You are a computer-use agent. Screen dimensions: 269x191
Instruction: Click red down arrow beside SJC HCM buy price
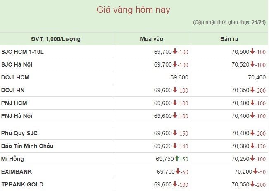coord(175,52)
